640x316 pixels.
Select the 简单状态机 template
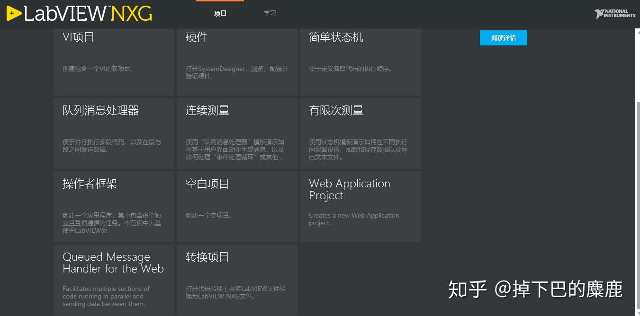pyautogui.click(x=360, y=61)
